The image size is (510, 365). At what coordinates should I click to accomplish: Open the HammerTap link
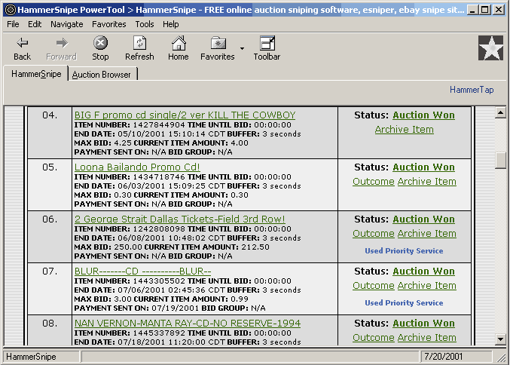(472, 90)
